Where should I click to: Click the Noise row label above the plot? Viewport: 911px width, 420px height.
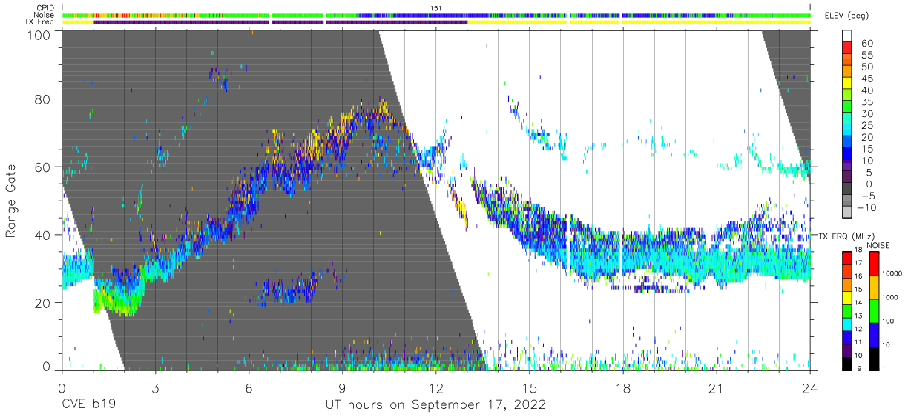45,15
